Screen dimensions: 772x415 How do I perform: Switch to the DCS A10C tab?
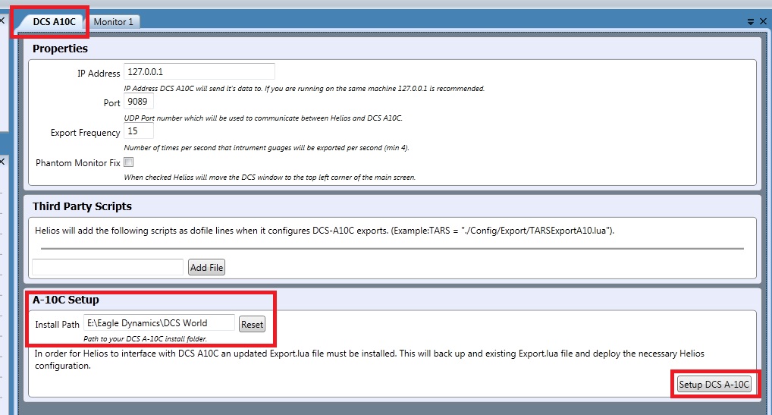[x=54, y=22]
